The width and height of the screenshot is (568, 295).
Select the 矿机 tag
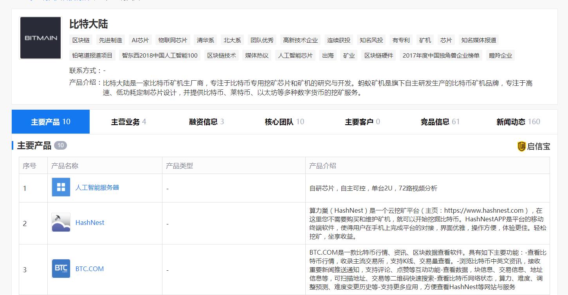[425, 40]
